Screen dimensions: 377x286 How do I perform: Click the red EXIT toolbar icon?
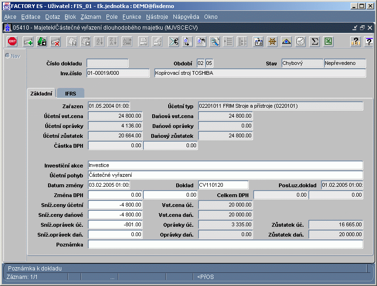click(x=12, y=42)
